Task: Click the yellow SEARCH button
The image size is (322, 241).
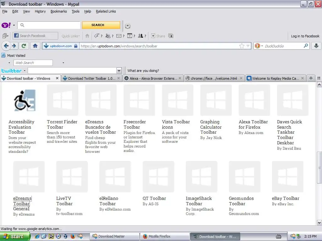Action: pos(101,25)
